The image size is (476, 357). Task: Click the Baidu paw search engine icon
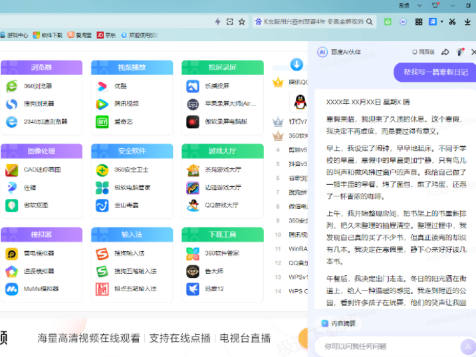(259, 21)
